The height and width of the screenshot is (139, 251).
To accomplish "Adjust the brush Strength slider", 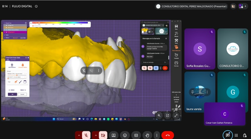I will point(17,75).
